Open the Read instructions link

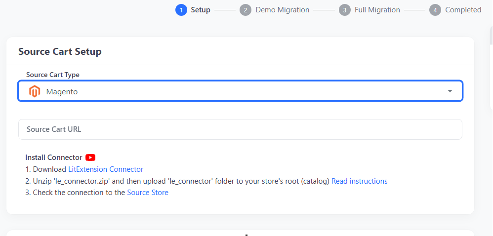tap(359, 181)
